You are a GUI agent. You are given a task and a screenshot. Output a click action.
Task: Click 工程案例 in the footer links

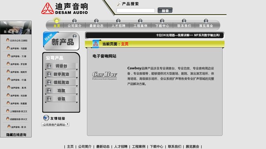pos(138,147)
